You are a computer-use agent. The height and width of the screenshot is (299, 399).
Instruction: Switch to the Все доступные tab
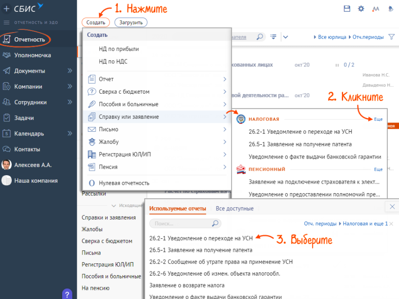point(235,209)
